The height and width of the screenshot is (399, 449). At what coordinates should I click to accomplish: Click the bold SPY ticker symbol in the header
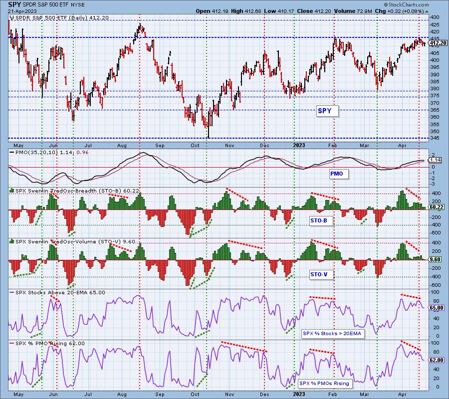14,4
